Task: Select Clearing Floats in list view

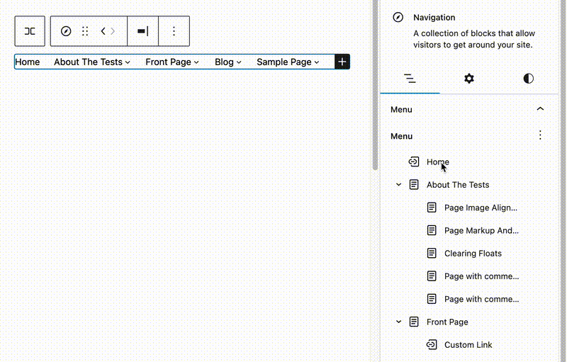Action: tap(473, 253)
